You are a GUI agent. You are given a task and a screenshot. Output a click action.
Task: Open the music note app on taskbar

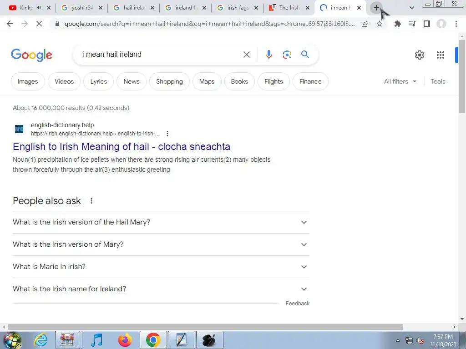[x=96, y=340]
